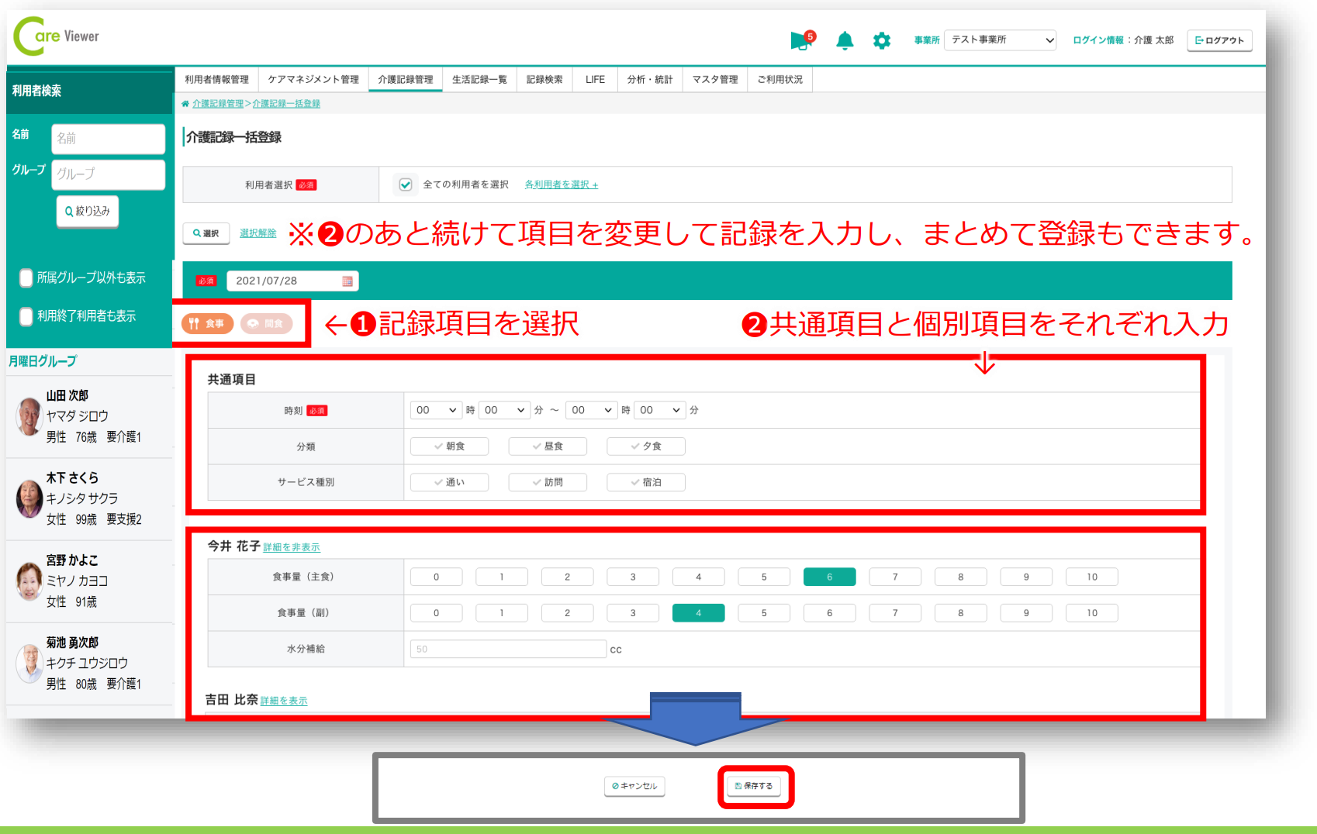Open the マスタ管理 tab
This screenshot has width=1317, height=834.
(714, 80)
